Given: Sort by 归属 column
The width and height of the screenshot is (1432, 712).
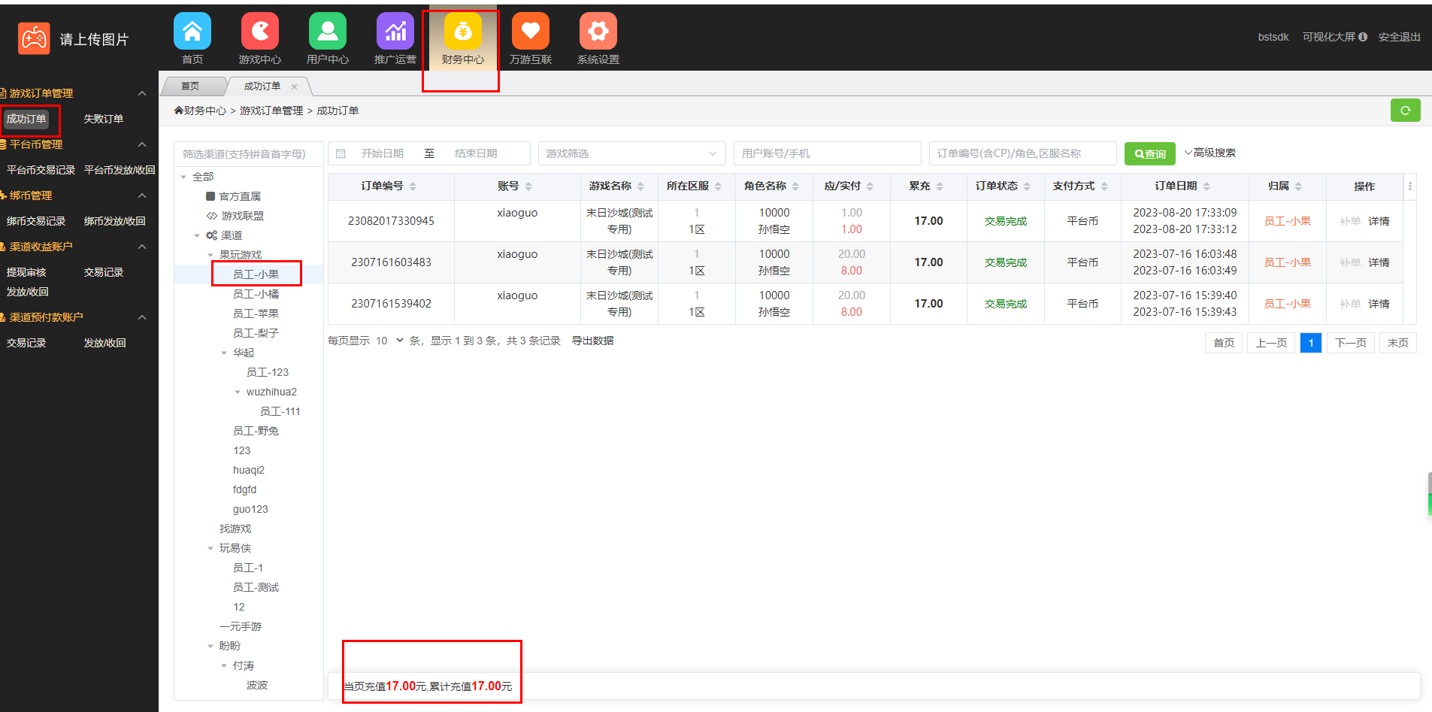Looking at the screenshot, I should (1298, 186).
